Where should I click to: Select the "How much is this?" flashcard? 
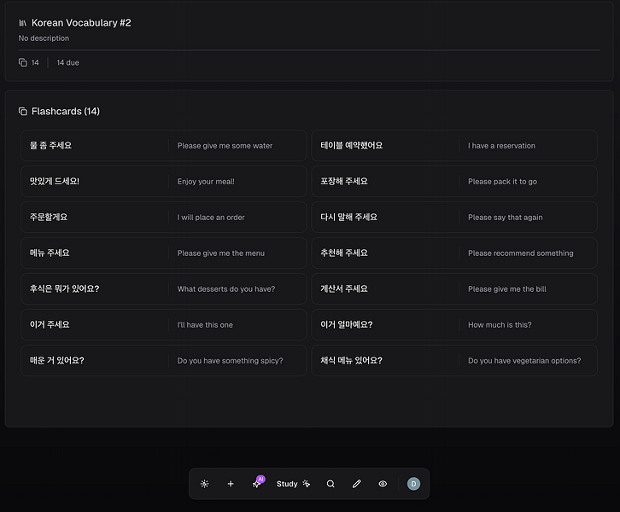(453, 325)
